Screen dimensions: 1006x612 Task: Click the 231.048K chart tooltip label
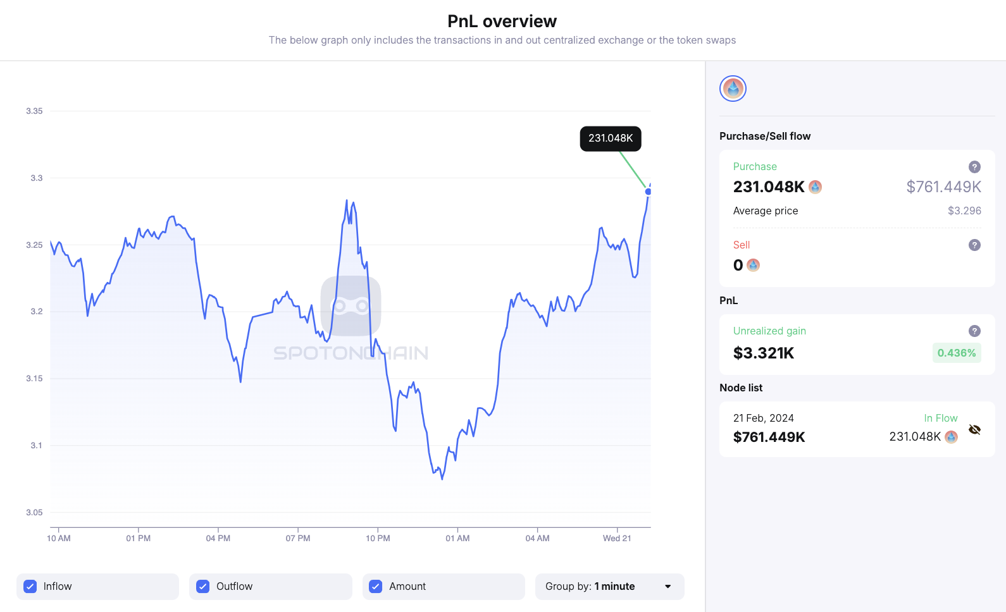click(611, 138)
